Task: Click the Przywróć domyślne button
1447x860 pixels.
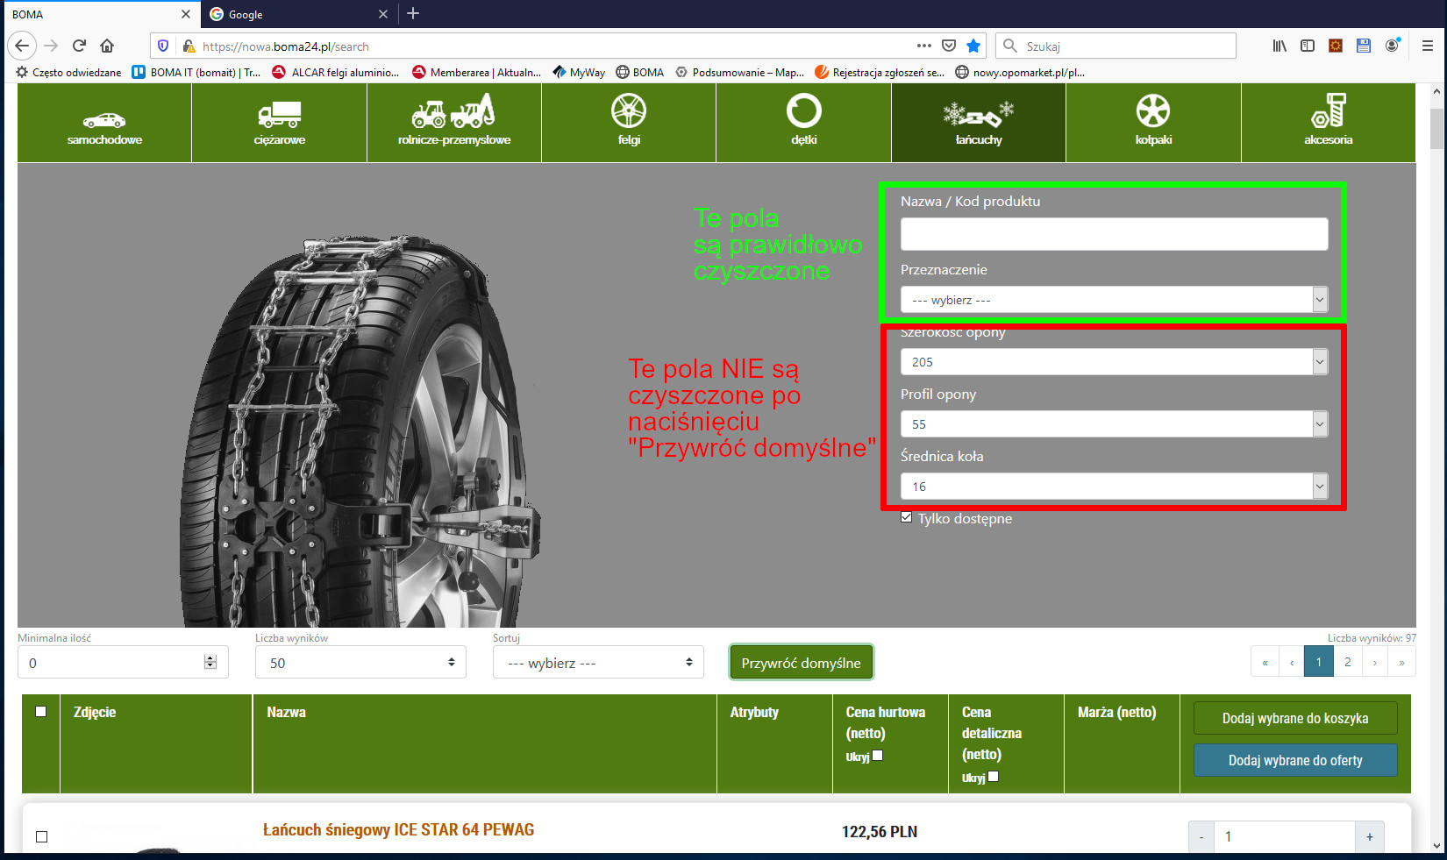Action: pos(801,663)
